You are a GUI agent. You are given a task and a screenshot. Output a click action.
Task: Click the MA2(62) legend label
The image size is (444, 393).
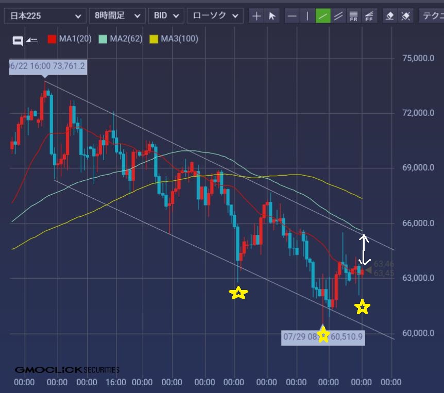pos(126,39)
